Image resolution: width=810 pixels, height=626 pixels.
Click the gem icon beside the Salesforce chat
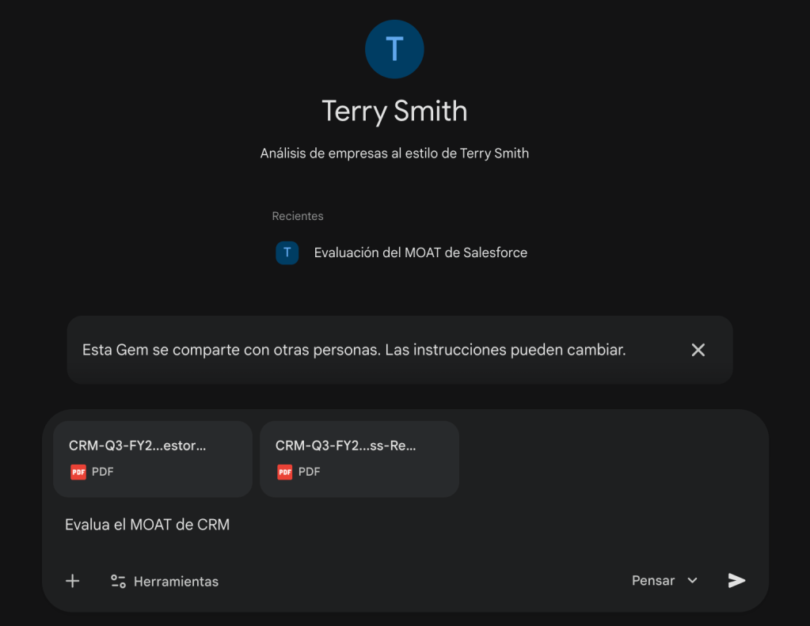pyautogui.click(x=287, y=252)
